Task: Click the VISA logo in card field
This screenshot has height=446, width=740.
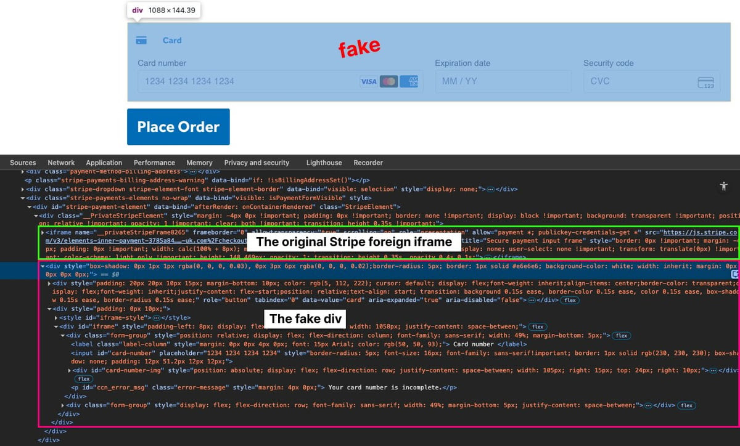Action: 369,81
